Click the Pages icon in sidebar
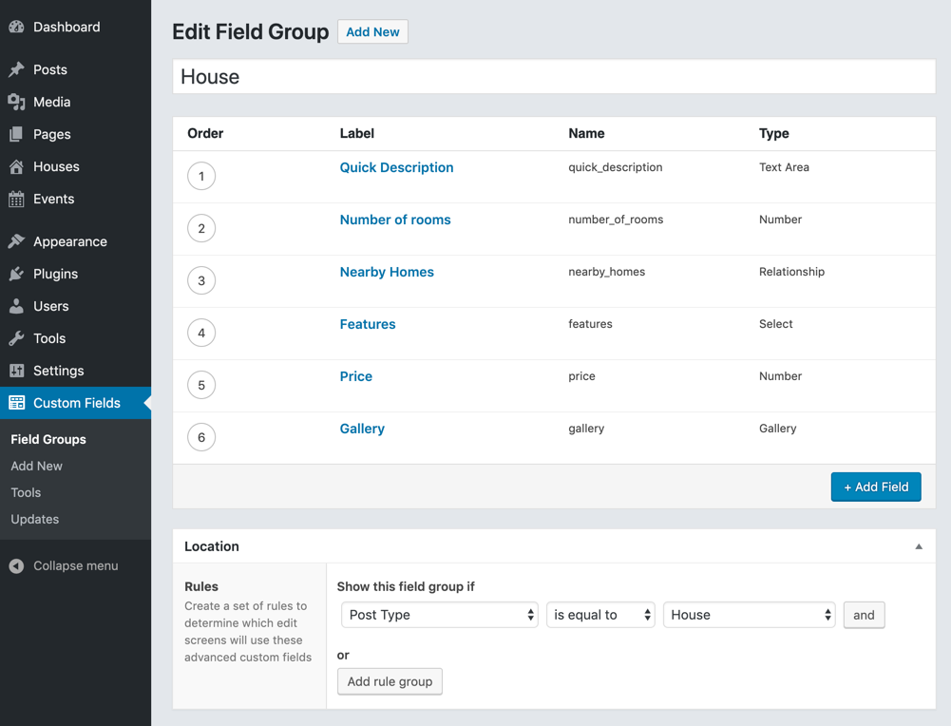The height and width of the screenshot is (726, 951). point(17,134)
